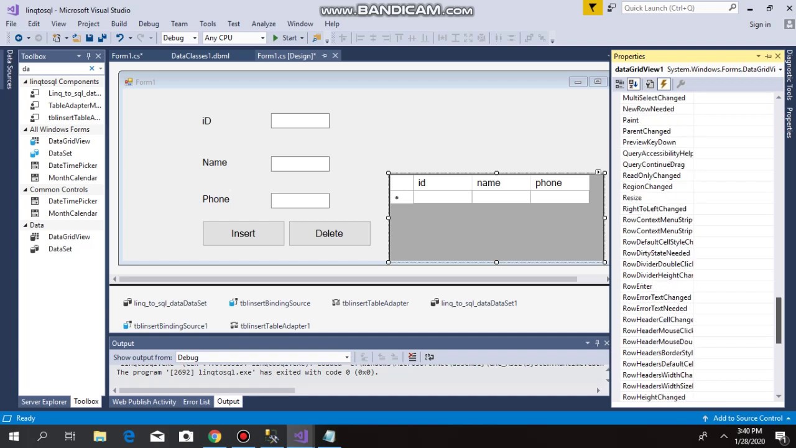Click the Properties panel vertical scrollbar thumb
The height and width of the screenshot is (448, 796).
tap(779, 320)
